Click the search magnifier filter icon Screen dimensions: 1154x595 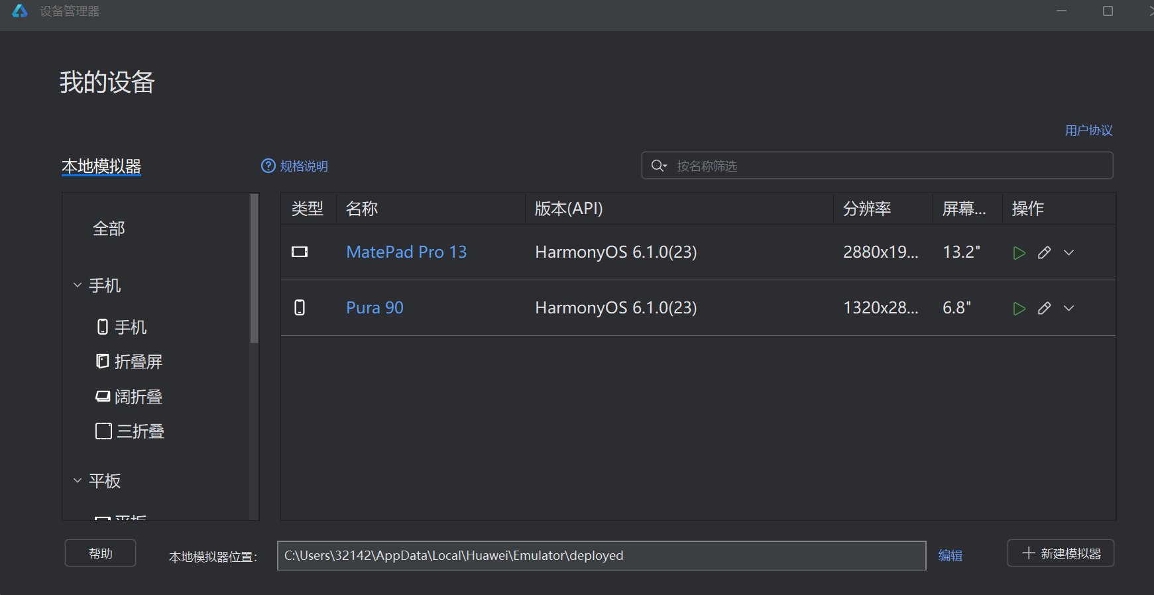point(658,166)
